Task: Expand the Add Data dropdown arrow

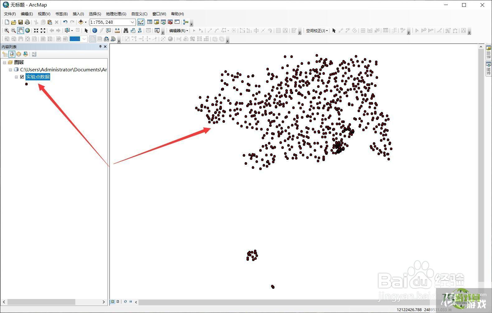Action: click(86, 22)
